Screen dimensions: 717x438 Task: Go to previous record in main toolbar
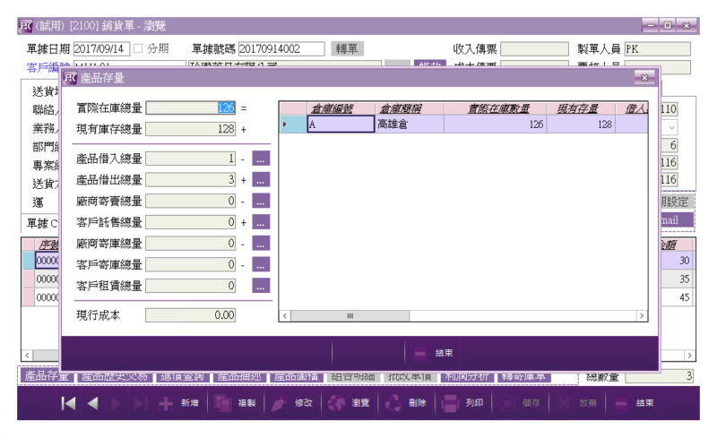(93, 403)
